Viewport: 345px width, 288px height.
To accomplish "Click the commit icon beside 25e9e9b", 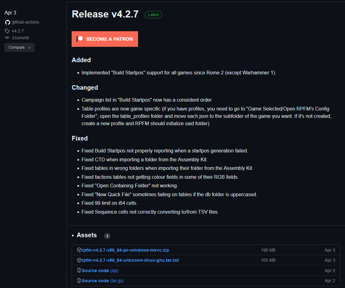I will (7, 38).
